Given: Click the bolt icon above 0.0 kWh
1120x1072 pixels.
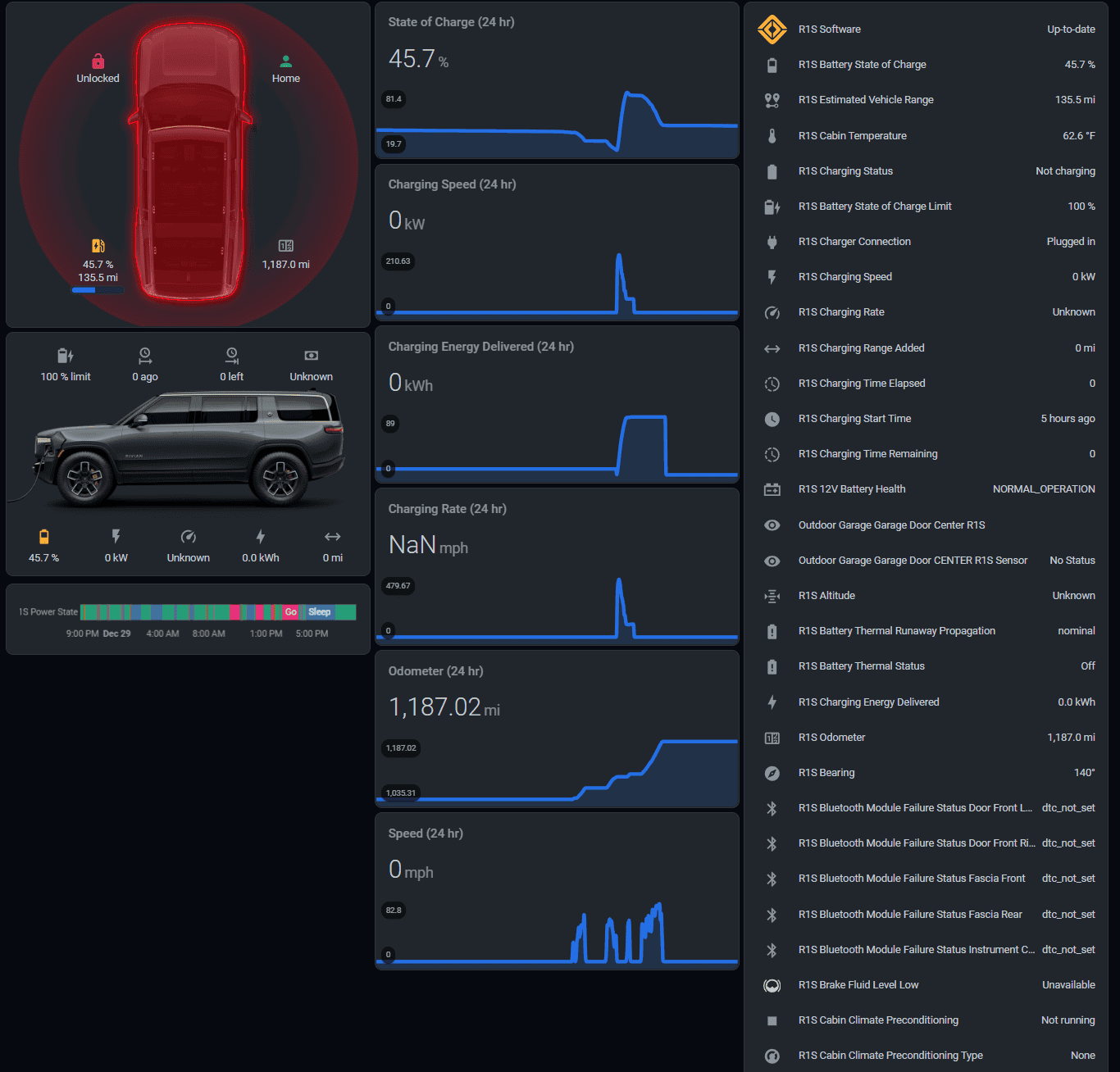Looking at the screenshot, I should pyautogui.click(x=261, y=537).
